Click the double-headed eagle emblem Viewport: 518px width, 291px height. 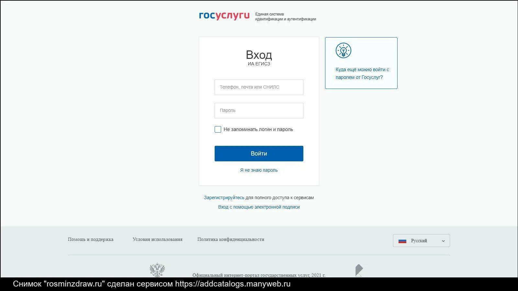pos(157,270)
